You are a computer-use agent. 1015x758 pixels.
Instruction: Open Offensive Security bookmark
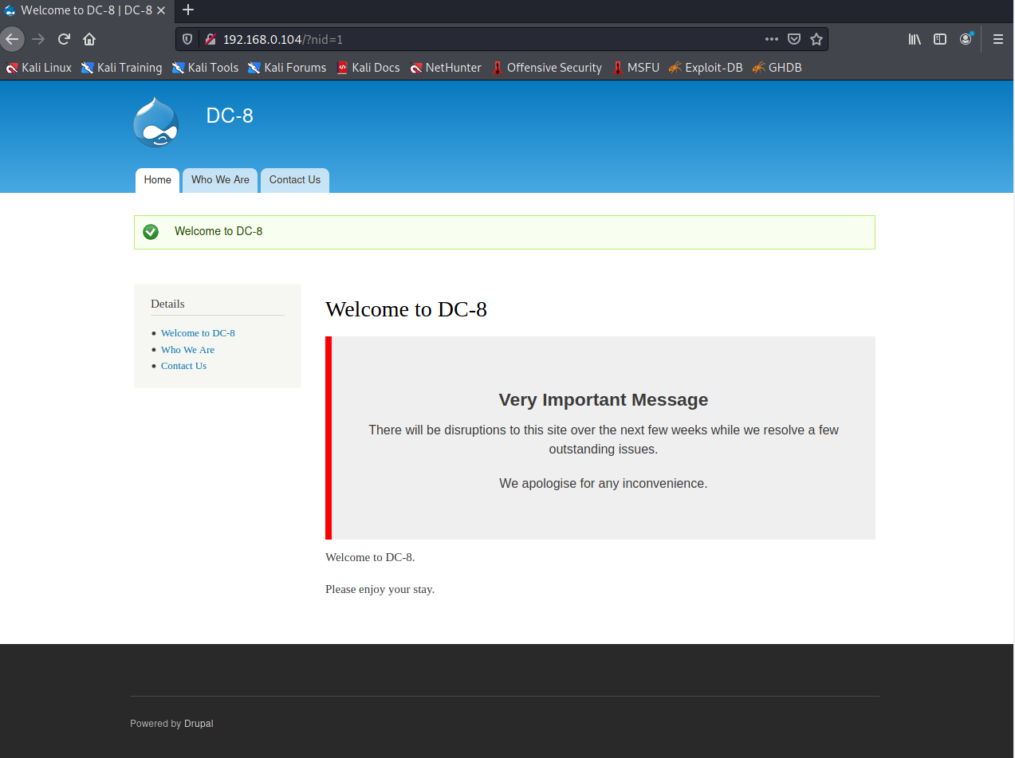pos(547,68)
